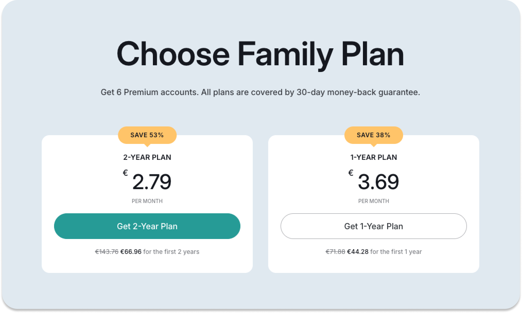Click the 30-day money-back guarantee subtitle
The width and height of the screenshot is (522, 313).
pos(260,92)
